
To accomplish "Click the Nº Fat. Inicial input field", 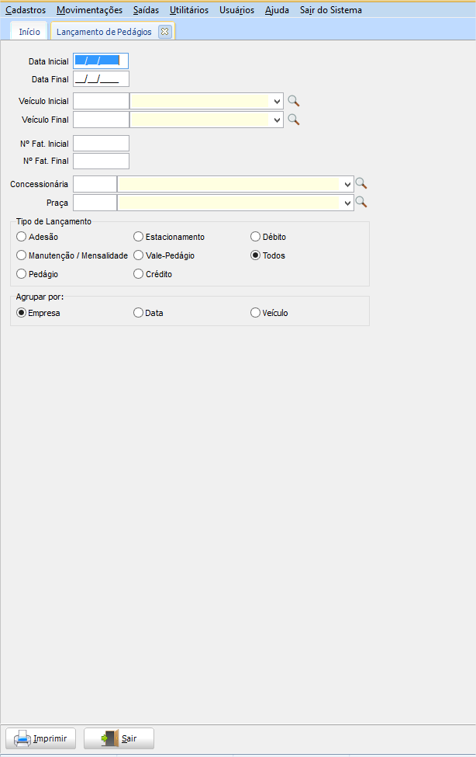I will (100, 144).
